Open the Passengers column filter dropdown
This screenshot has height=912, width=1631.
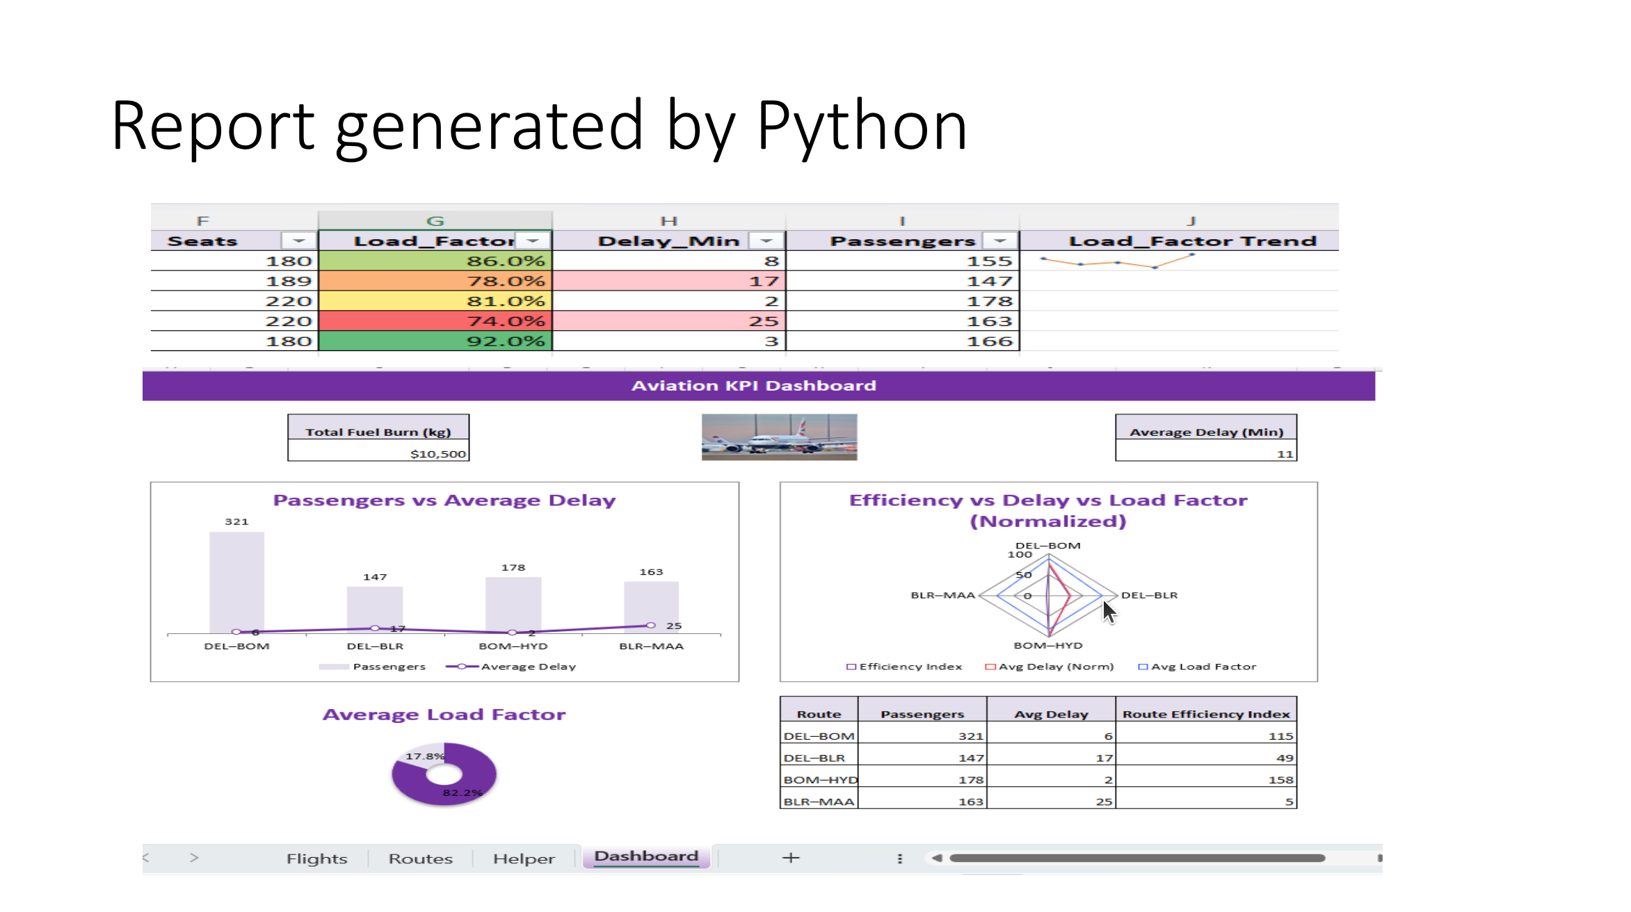click(1000, 241)
